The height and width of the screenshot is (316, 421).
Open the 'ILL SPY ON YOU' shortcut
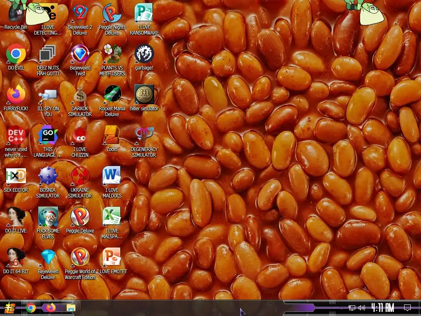point(48,100)
